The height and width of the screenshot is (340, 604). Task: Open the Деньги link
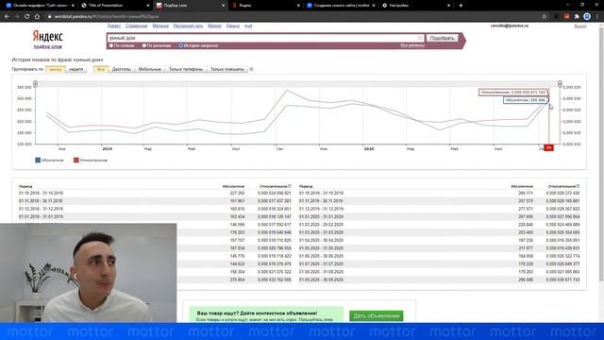233,25
